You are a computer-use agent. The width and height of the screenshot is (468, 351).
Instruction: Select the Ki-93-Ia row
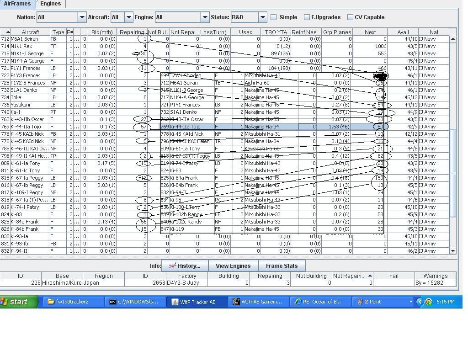click(x=224, y=236)
